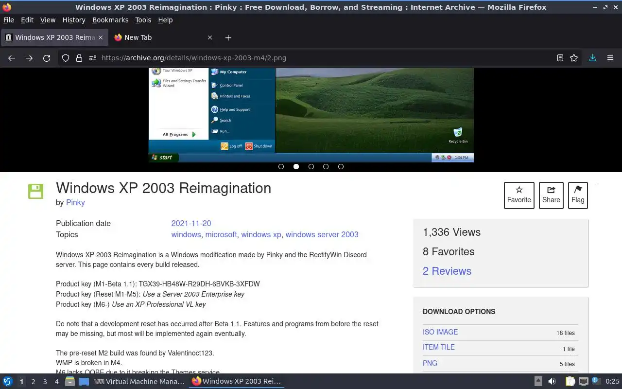
Task: Open the network tray icon
Action: tap(584, 382)
